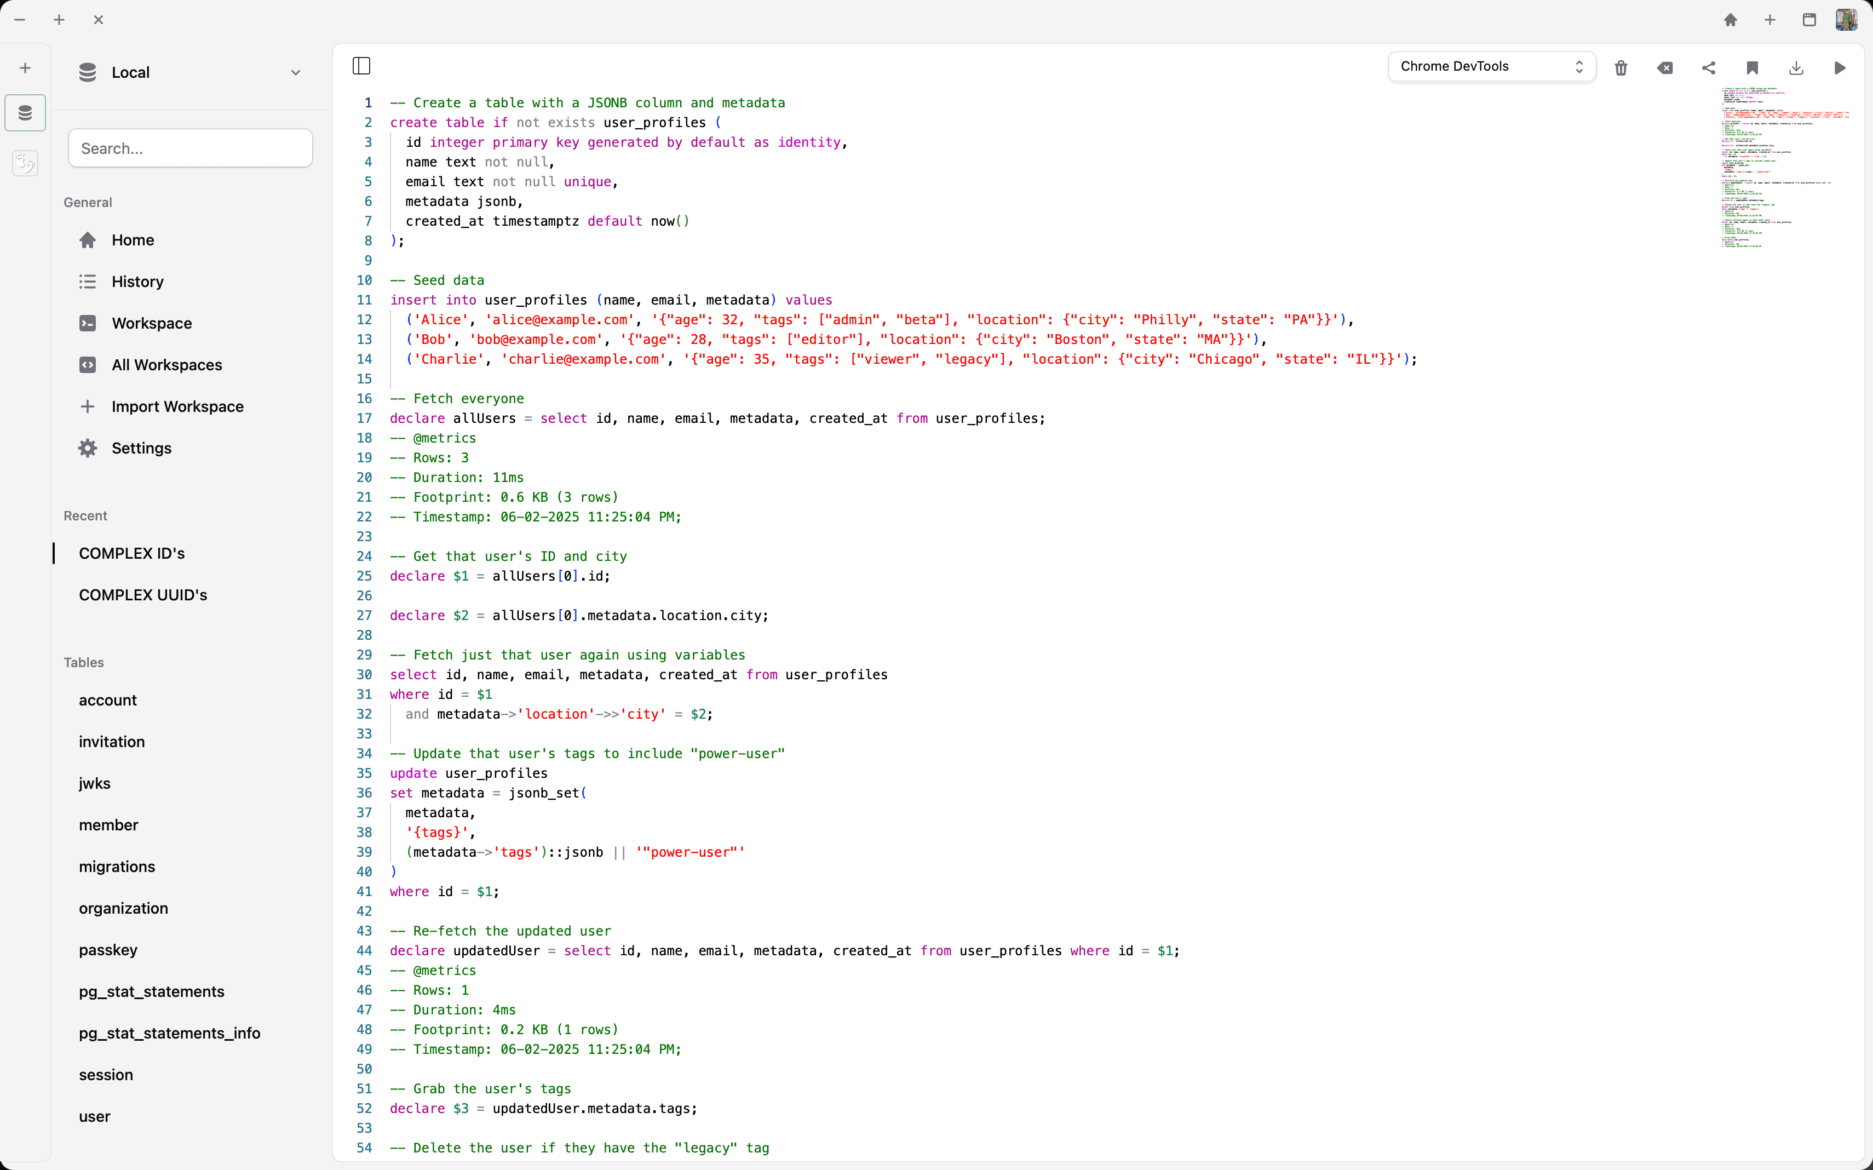Click the elephant icon in left rail

click(x=25, y=163)
